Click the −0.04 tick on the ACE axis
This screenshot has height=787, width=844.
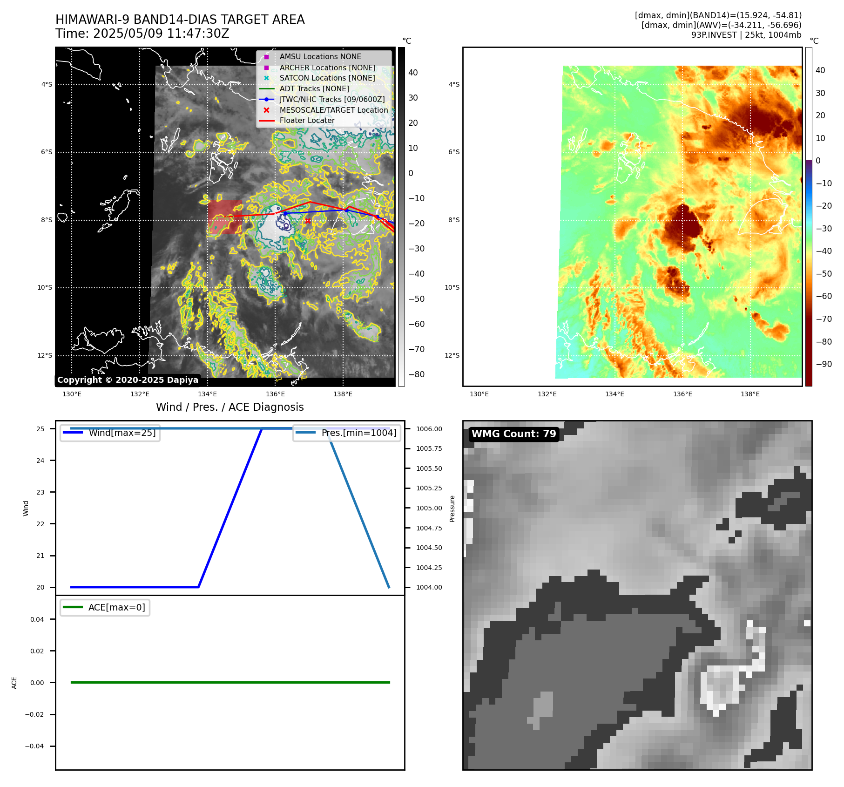click(34, 746)
